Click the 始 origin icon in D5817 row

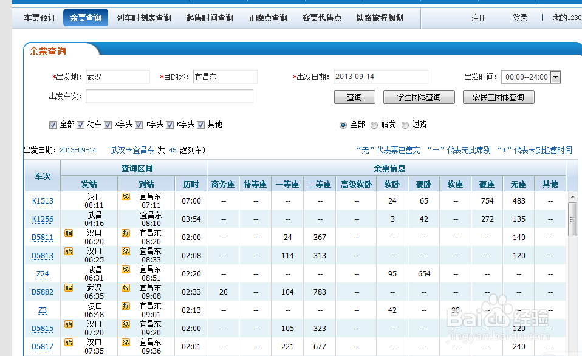69,342
